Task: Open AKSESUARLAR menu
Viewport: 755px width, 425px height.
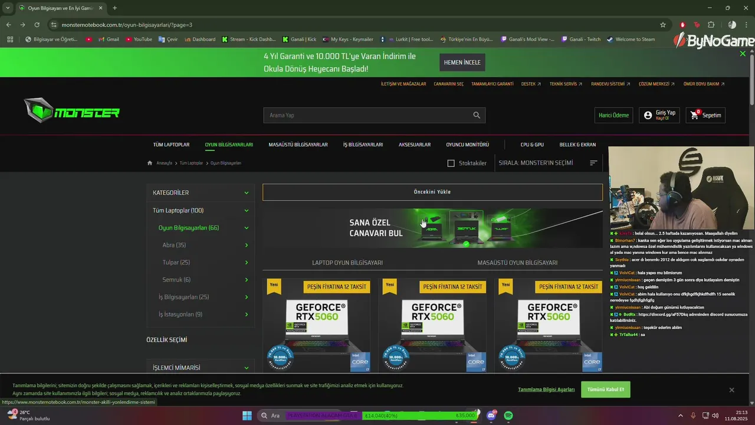Action: tap(415, 145)
